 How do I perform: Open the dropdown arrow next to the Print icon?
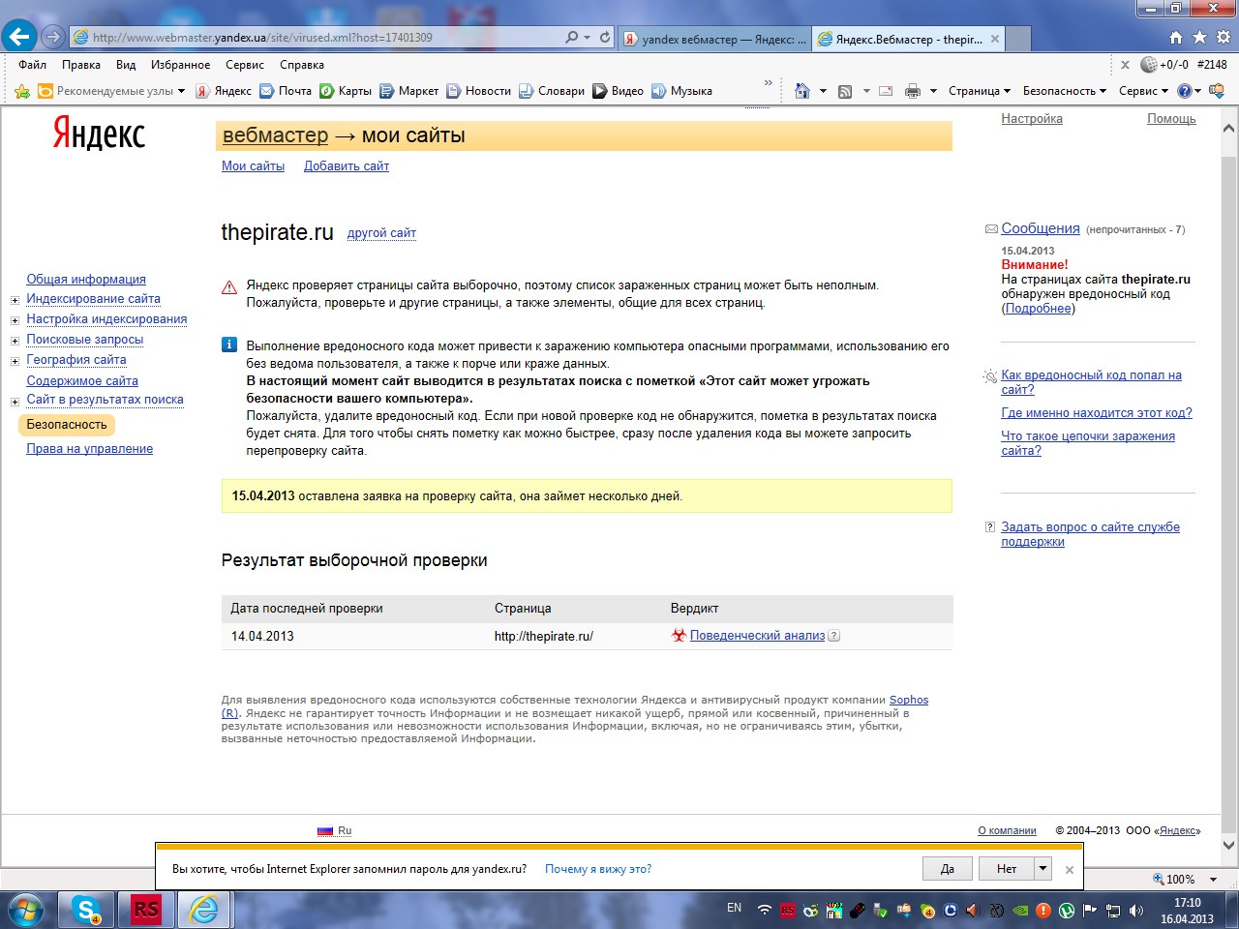[933, 91]
